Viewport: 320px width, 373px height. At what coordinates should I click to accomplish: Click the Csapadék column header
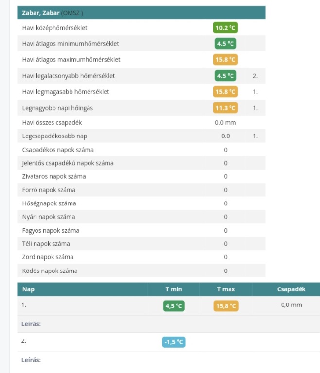[x=291, y=289]
